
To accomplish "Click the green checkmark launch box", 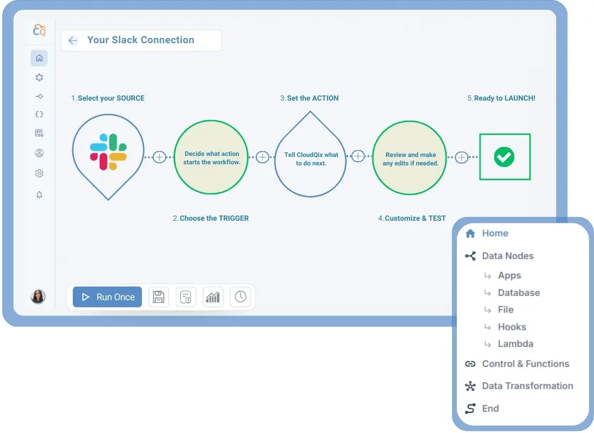I will (504, 157).
